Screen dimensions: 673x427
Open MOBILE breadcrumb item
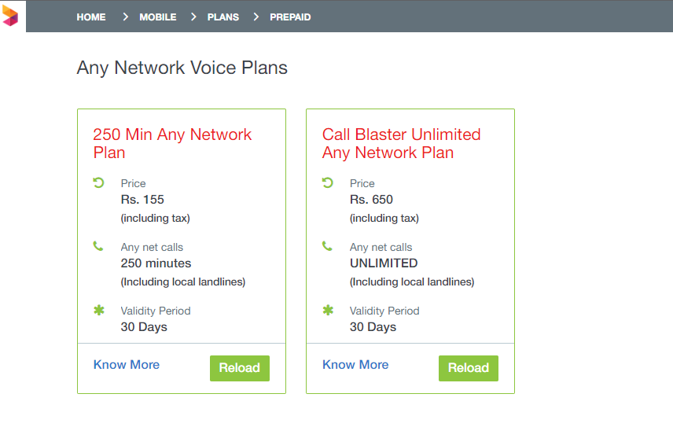(x=157, y=17)
